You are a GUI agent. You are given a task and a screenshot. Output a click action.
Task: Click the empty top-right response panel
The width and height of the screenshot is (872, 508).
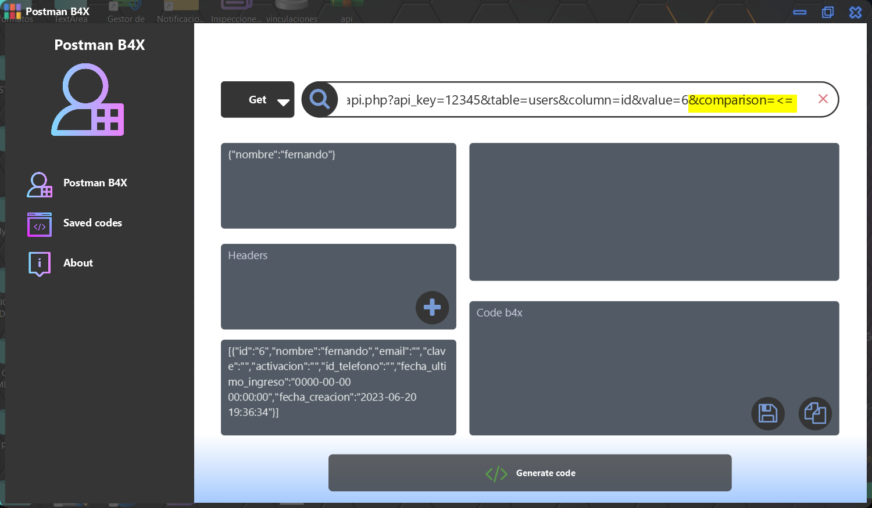pos(654,212)
